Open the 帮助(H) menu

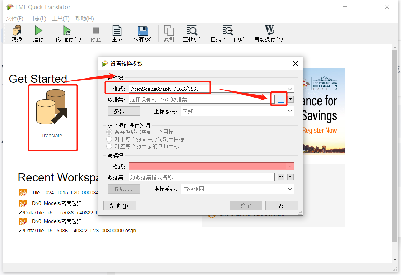click(x=85, y=18)
